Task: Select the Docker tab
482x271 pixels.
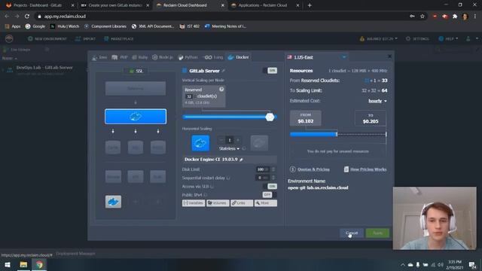Action: [x=238, y=57]
